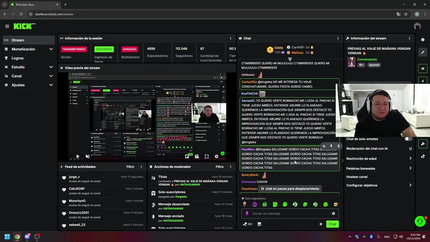The image size is (430, 242).
Task: Click the Conversando category link
Action: click(x=367, y=59)
